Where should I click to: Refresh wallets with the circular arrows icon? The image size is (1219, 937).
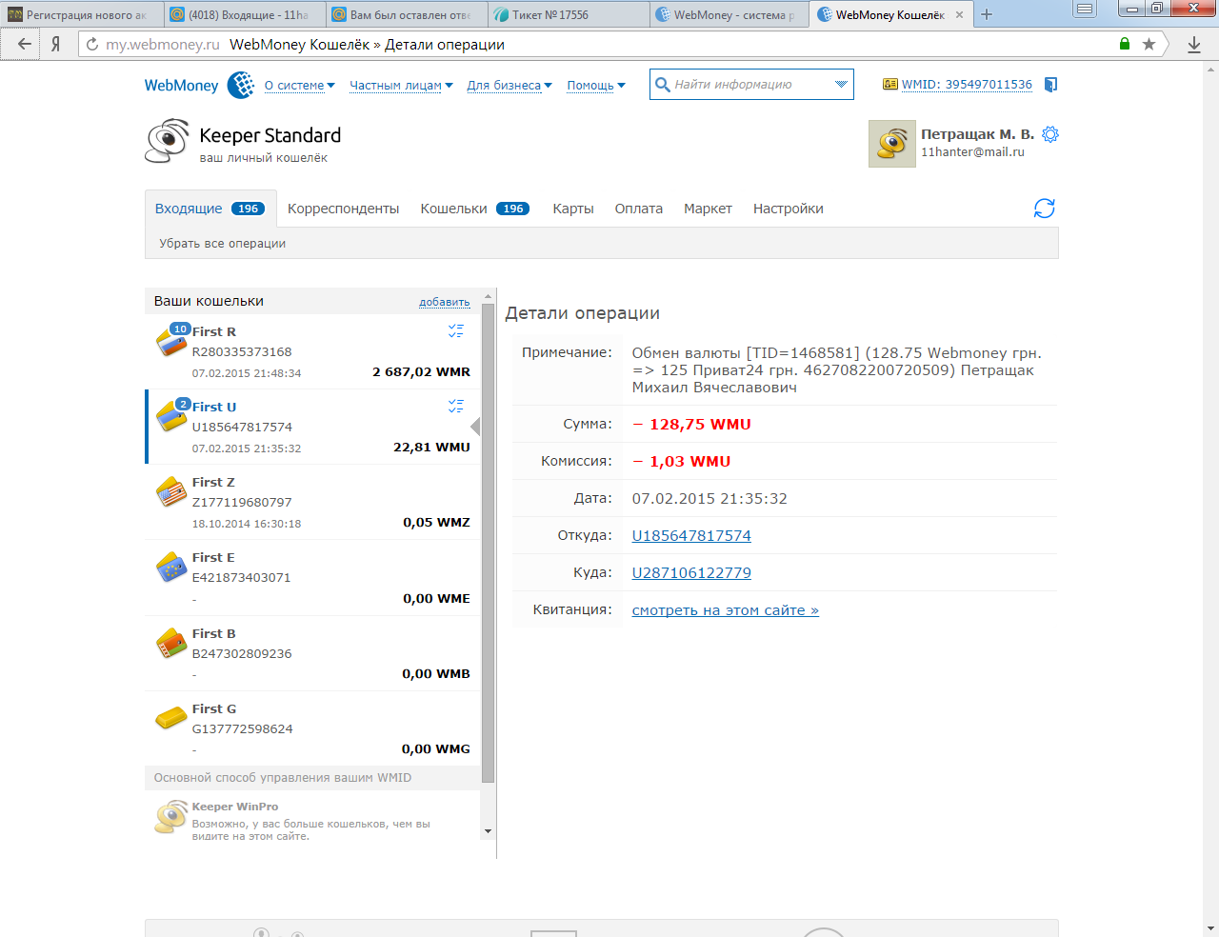(1045, 209)
